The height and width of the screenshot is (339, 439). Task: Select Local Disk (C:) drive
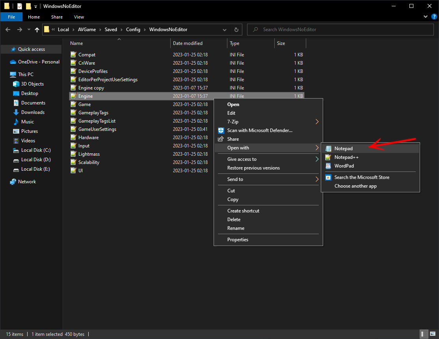pos(32,150)
